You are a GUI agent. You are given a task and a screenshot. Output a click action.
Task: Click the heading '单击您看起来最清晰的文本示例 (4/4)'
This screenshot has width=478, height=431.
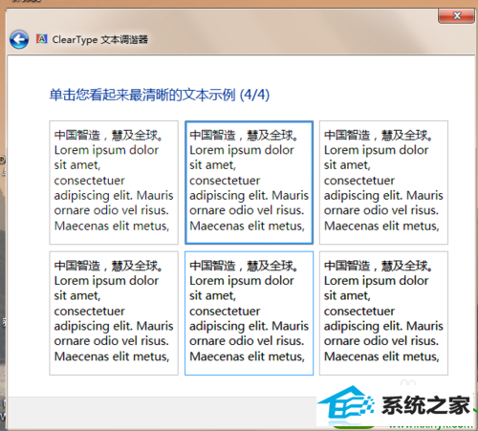160,95
